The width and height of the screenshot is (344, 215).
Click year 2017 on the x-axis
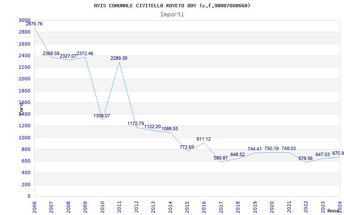pos(221,207)
